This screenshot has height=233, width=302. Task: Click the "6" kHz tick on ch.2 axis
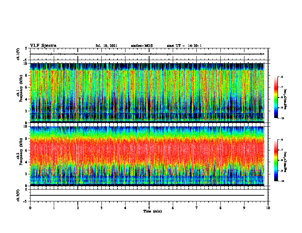click(27, 150)
